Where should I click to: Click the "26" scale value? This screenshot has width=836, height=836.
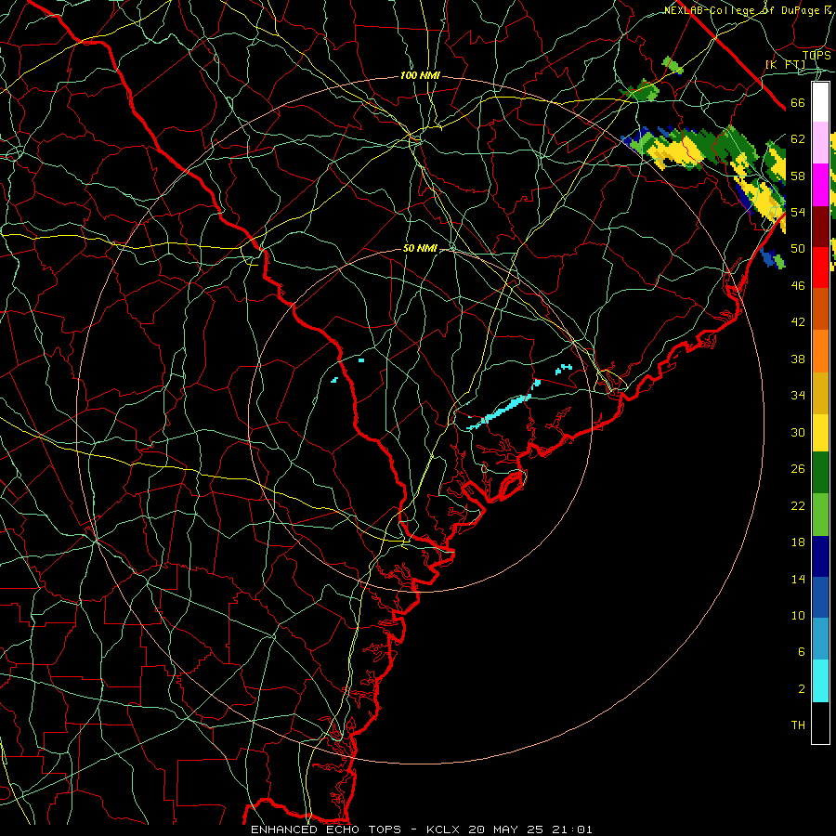pos(798,469)
